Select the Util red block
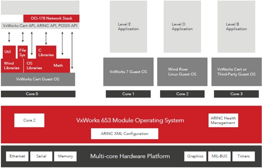This screenshot has width=262, height=168. click(8, 52)
